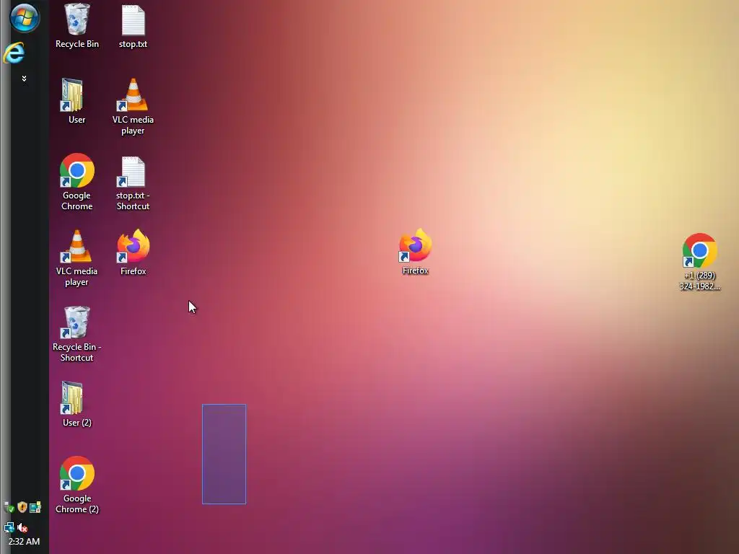Screen dimensions: 739x554
Task: Select the lone Firefox shortcut mid-desktop
Action: pos(415,252)
